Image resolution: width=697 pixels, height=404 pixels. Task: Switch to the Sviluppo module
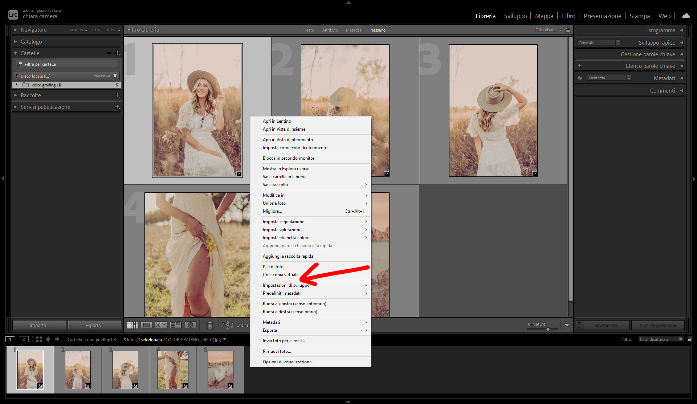click(x=515, y=16)
